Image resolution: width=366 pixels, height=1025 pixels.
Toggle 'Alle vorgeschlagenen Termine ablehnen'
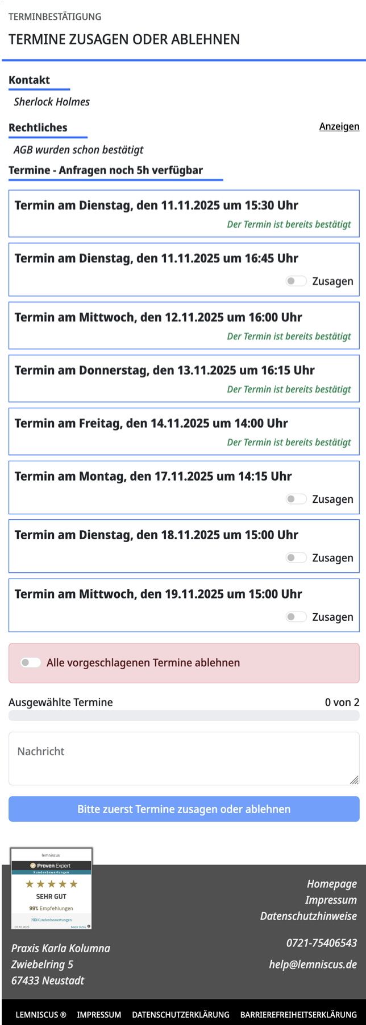31,662
